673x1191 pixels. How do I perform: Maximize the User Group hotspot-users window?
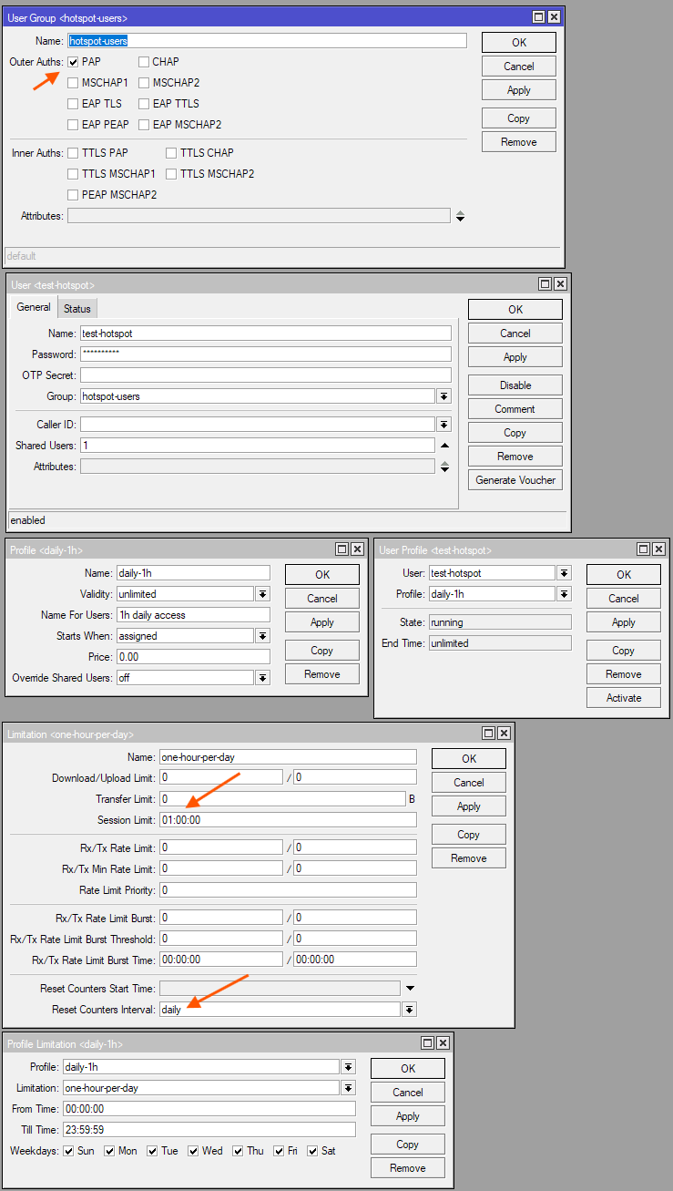[x=538, y=17]
